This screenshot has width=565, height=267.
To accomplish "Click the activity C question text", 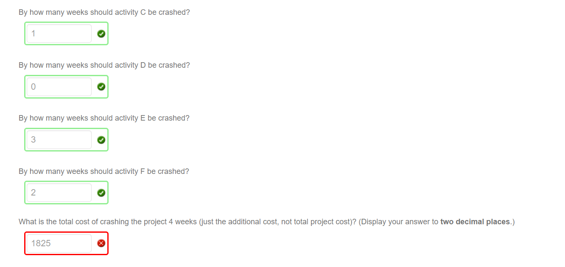I will (104, 12).
